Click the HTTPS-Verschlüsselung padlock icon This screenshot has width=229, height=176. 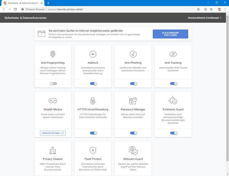[x=93, y=101]
